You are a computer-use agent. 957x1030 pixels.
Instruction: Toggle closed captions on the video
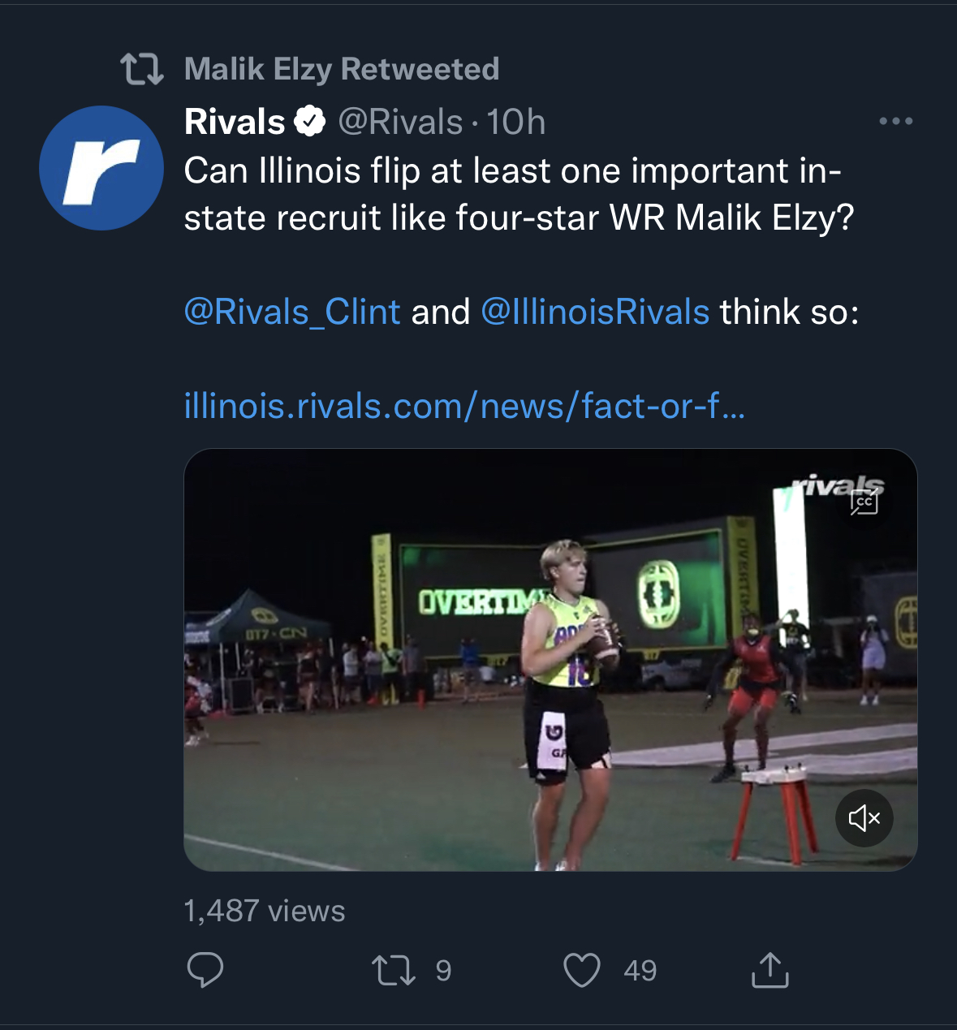point(864,503)
